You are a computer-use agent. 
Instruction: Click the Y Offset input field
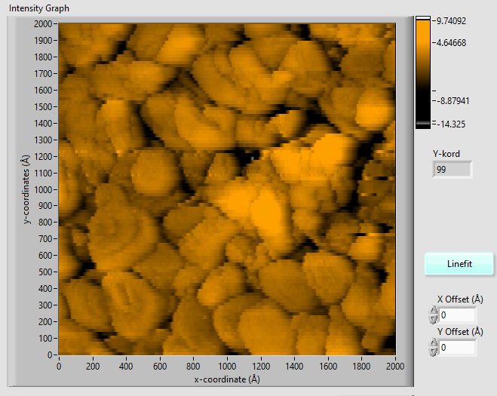tap(457, 348)
